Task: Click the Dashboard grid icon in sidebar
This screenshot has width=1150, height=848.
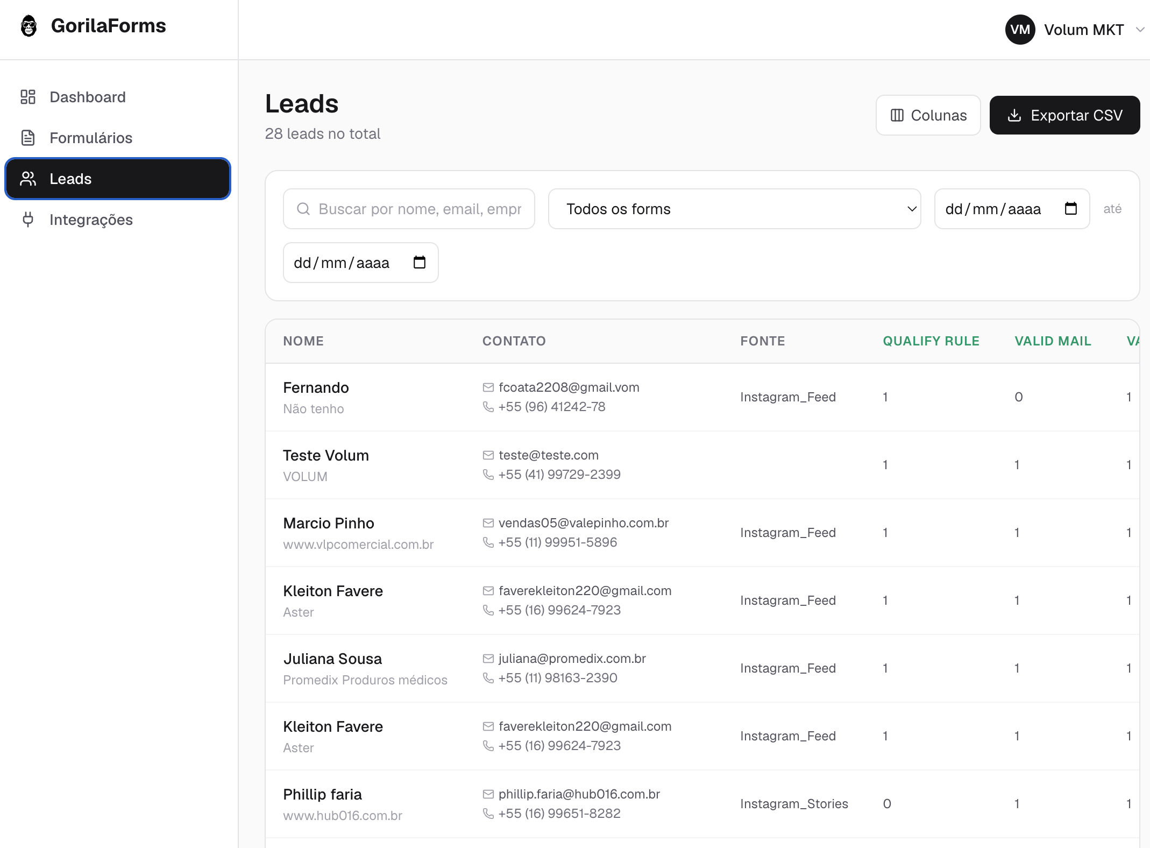Action: (28, 97)
